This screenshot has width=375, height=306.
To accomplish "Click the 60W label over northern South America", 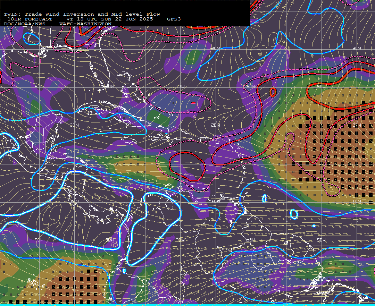I will click(251, 240).
